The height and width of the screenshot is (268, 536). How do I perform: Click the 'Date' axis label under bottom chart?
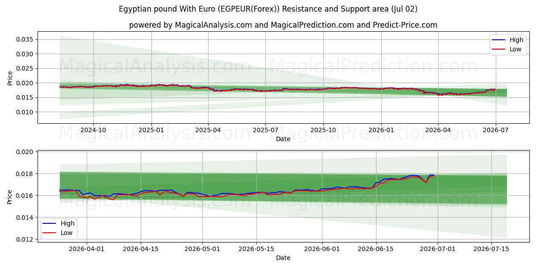pos(283,258)
